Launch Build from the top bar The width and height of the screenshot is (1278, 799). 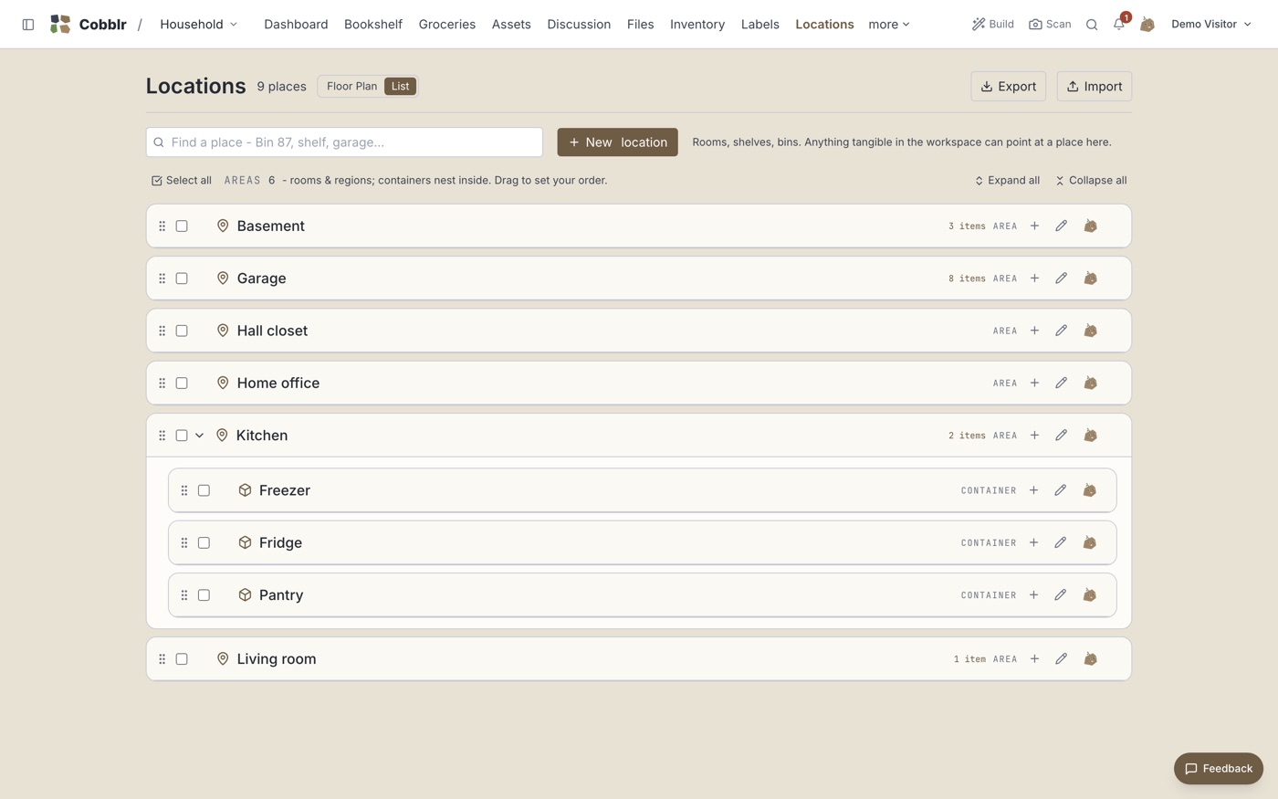pos(992,25)
